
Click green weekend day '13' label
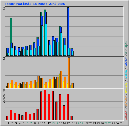coord(53,123)
